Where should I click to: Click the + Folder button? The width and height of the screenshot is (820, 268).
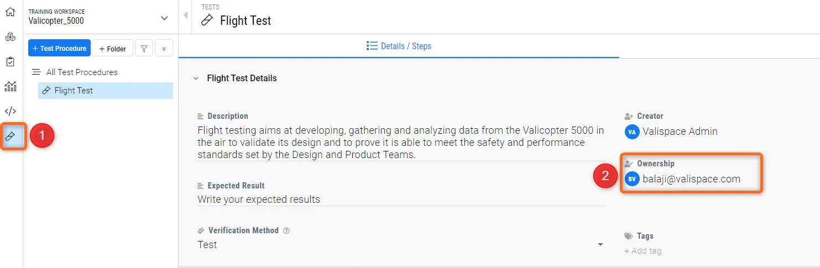pos(112,49)
